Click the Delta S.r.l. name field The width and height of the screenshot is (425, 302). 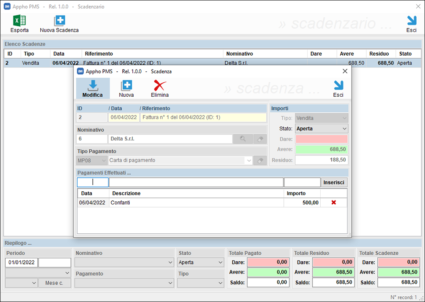tap(170, 139)
